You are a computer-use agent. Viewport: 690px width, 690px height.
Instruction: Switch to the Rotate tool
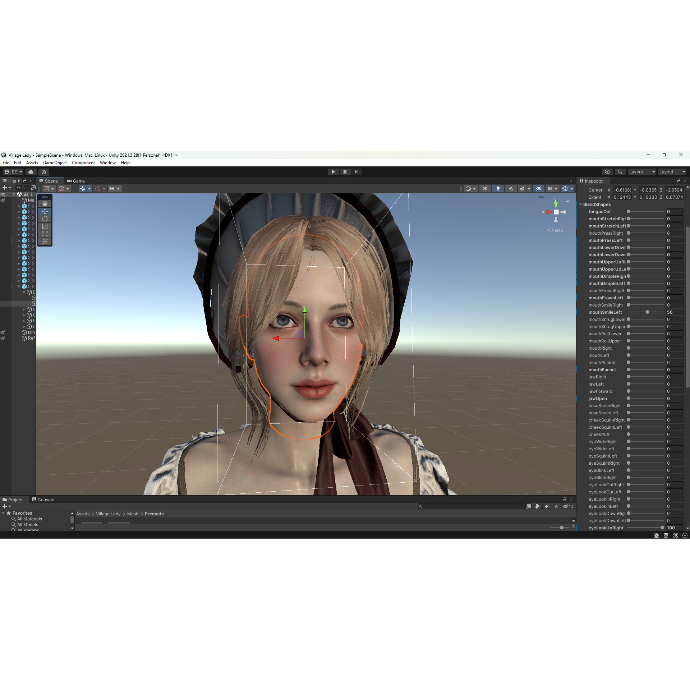pos(45,219)
